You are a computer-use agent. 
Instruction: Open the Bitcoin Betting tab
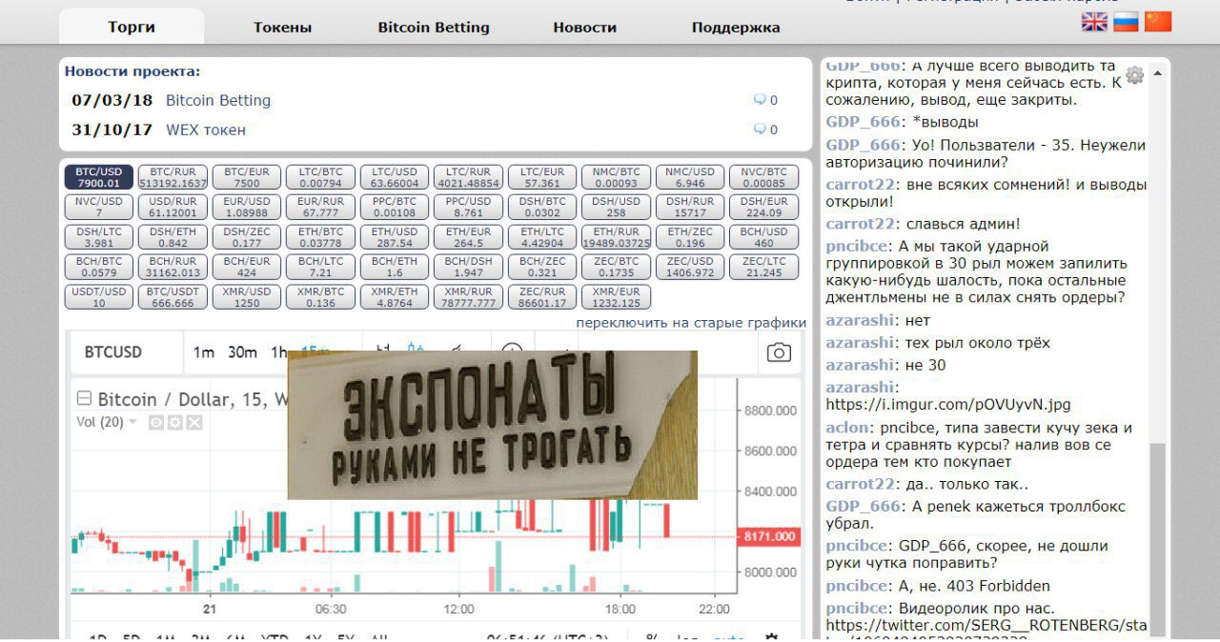tap(434, 28)
